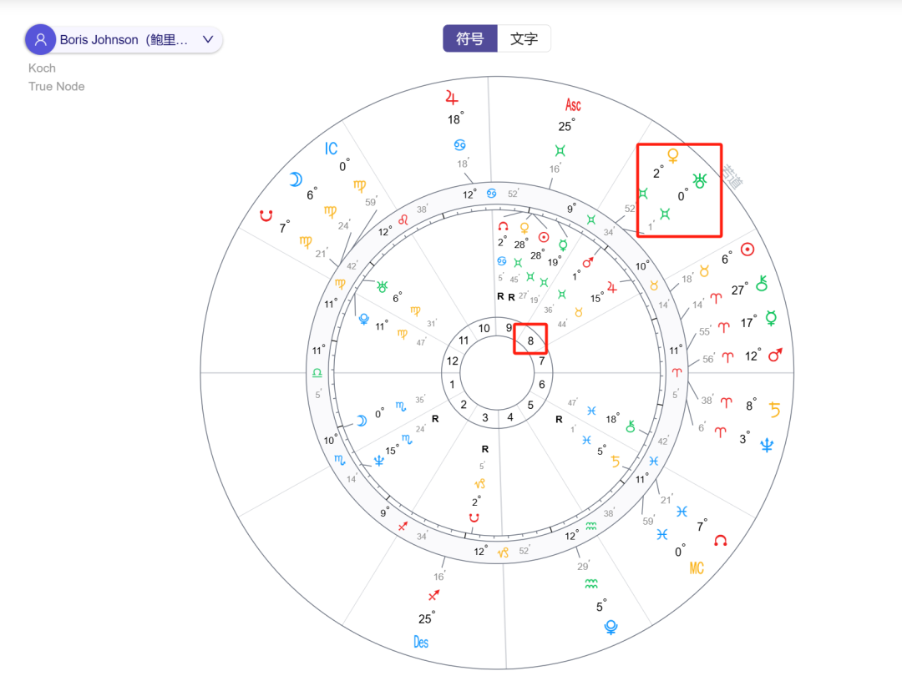
Task: Switch to the 文字 tab
Action: click(524, 38)
